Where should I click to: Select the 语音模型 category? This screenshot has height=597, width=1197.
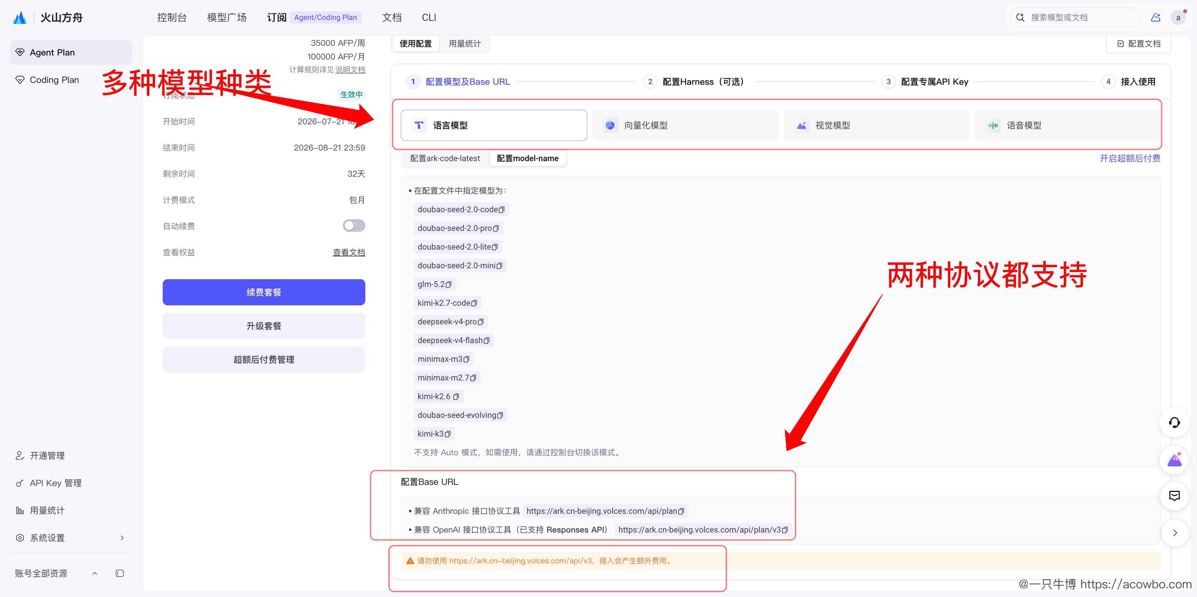[x=1067, y=126]
